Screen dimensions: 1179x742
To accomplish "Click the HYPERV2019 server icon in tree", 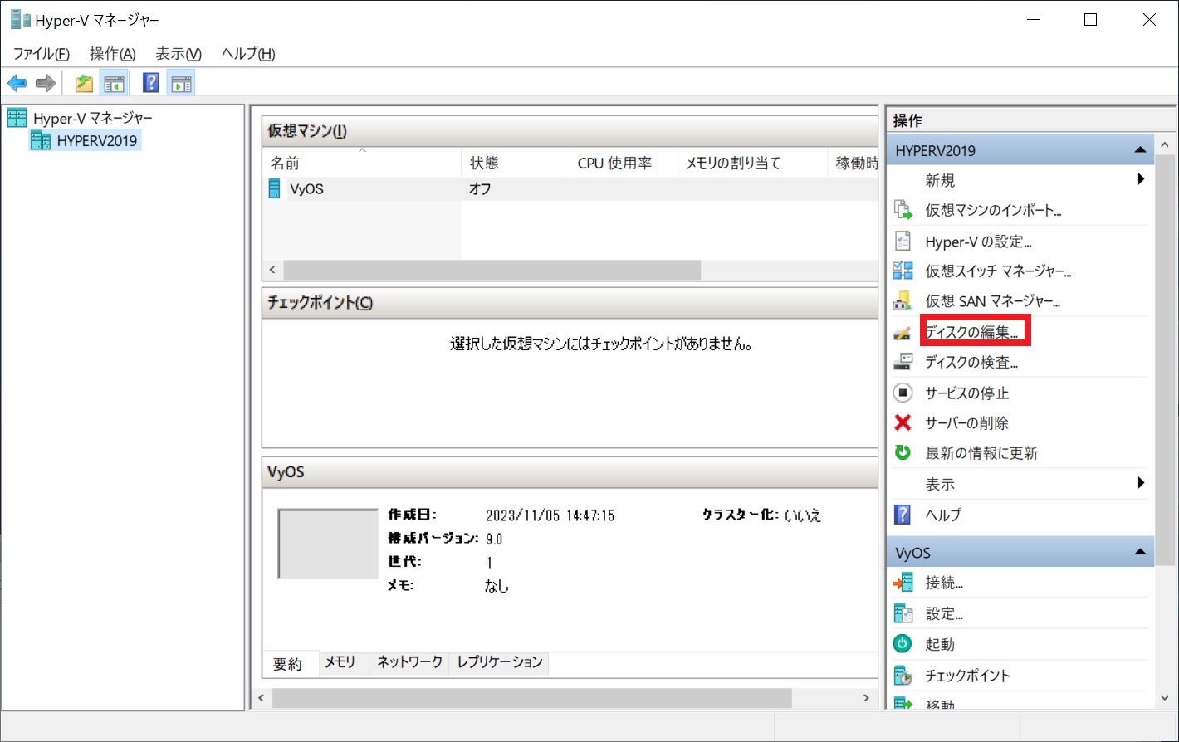I will [x=41, y=140].
